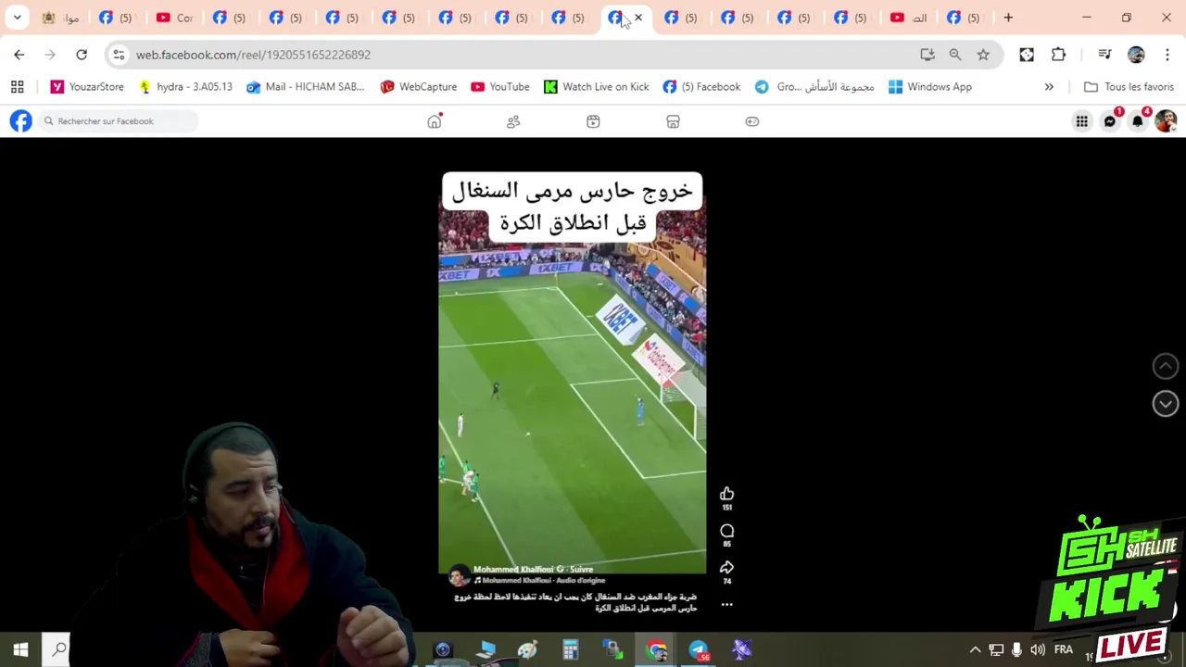This screenshot has width=1186, height=667.
Task: Click the Suivre follow button on reel
Action: (x=581, y=570)
